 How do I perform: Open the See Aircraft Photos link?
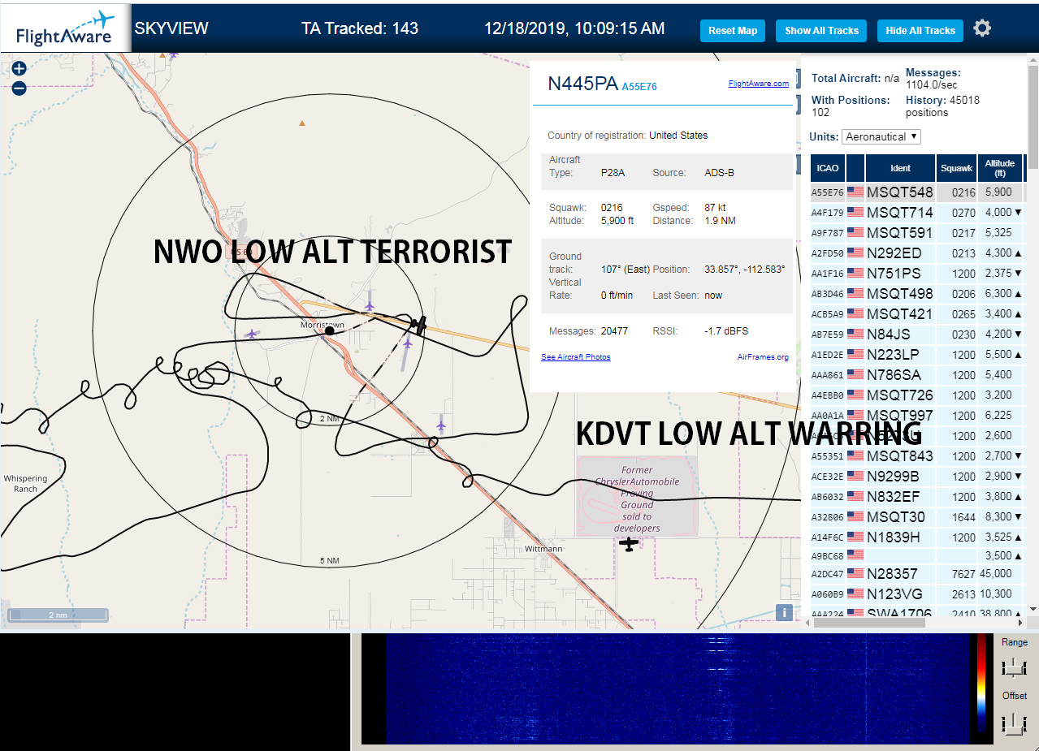pyautogui.click(x=576, y=357)
